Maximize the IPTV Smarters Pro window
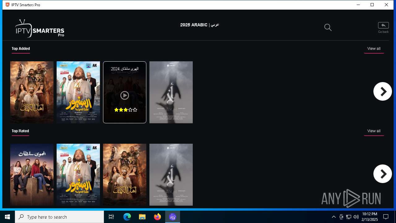The width and height of the screenshot is (396, 223). [372, 5]
